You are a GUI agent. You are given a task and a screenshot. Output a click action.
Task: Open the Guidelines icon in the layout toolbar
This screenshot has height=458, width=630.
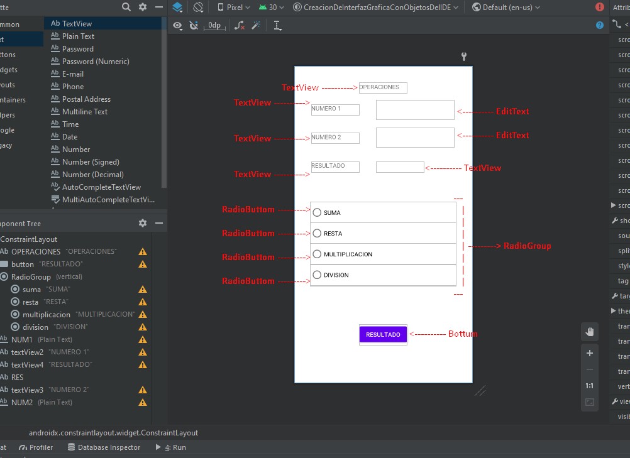tap(277, 25)
